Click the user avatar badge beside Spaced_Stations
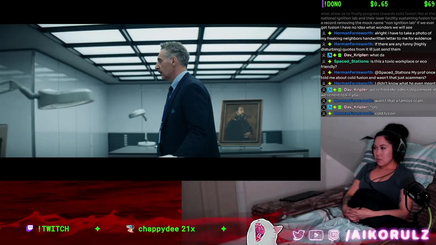 324,62
